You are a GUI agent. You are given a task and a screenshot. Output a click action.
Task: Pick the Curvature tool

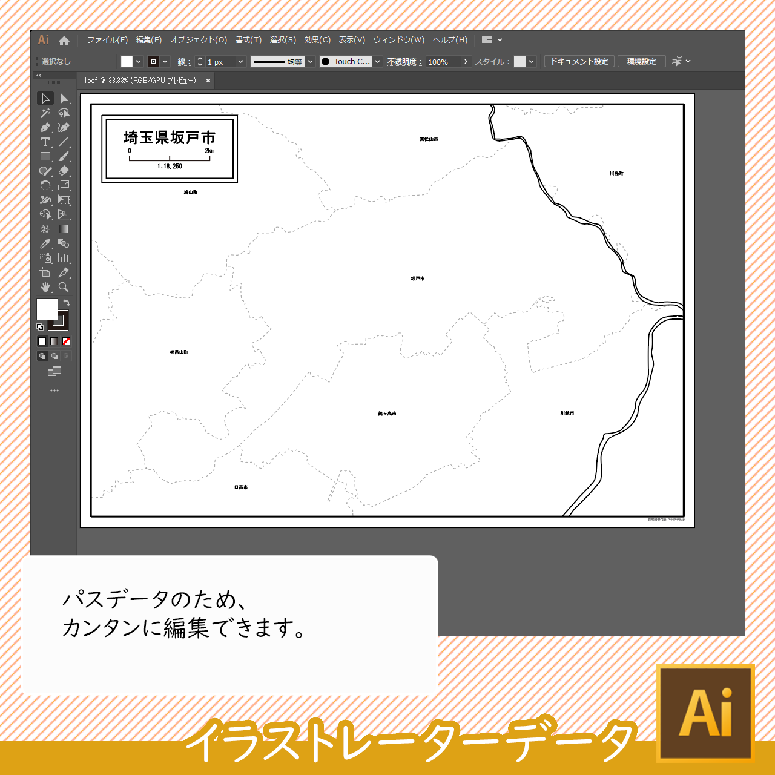64,127
